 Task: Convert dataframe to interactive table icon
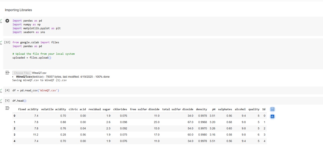272,109
